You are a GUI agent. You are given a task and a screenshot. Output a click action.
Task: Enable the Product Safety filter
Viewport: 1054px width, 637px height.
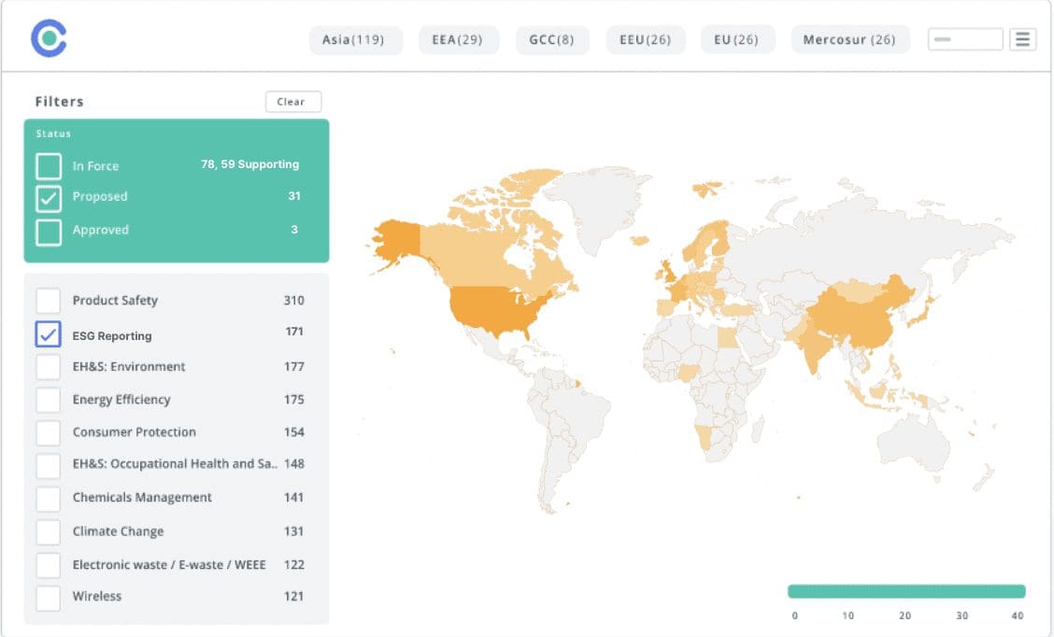point(49,301)
